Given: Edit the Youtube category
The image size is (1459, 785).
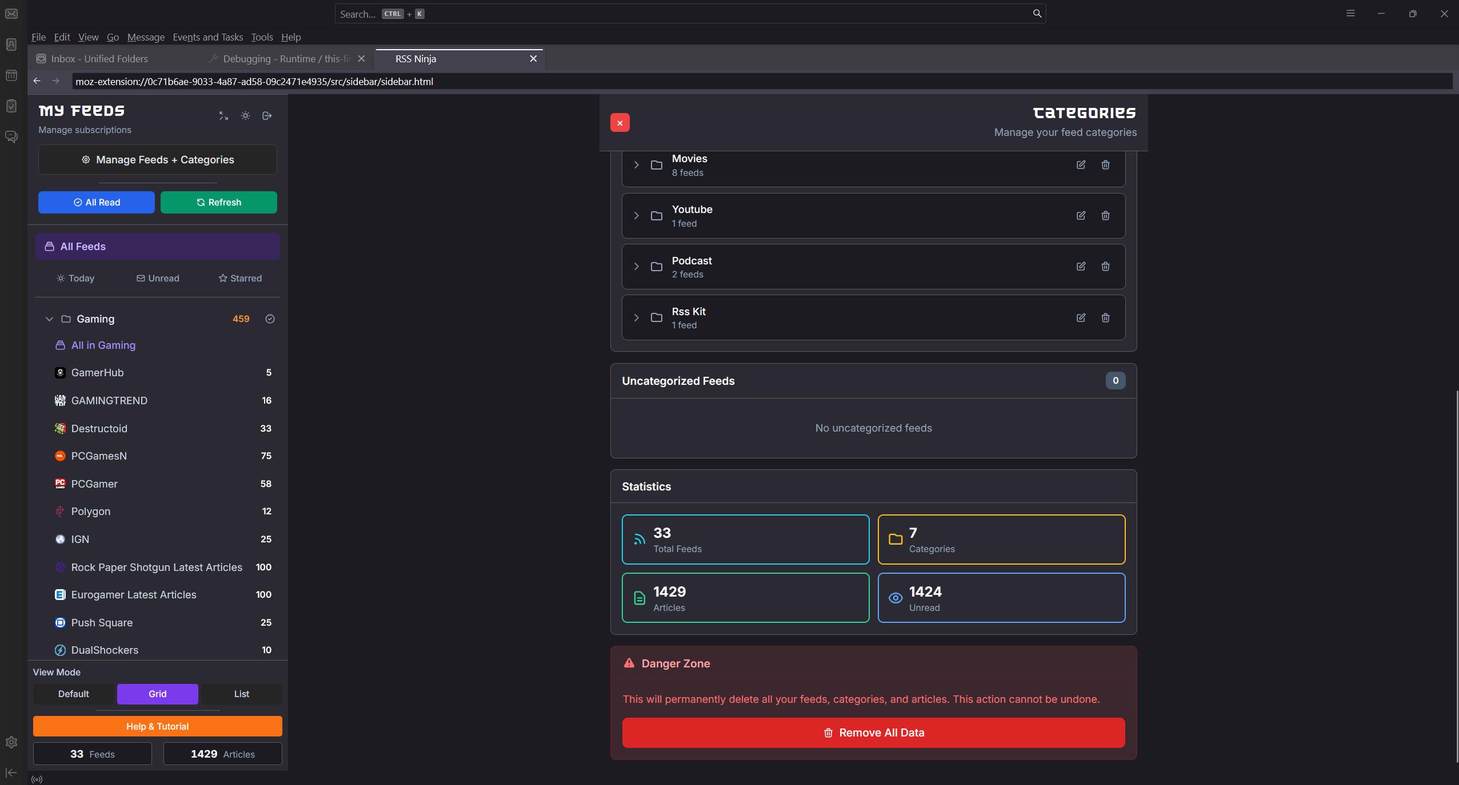Looking at the screenshot, I should [x=1081, y=216].
